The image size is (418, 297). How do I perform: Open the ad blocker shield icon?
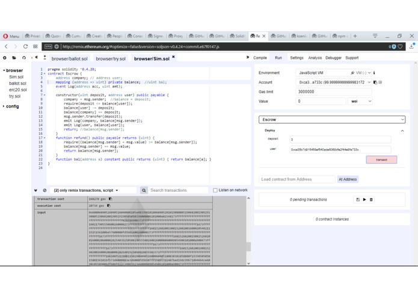tap(394, 47)
